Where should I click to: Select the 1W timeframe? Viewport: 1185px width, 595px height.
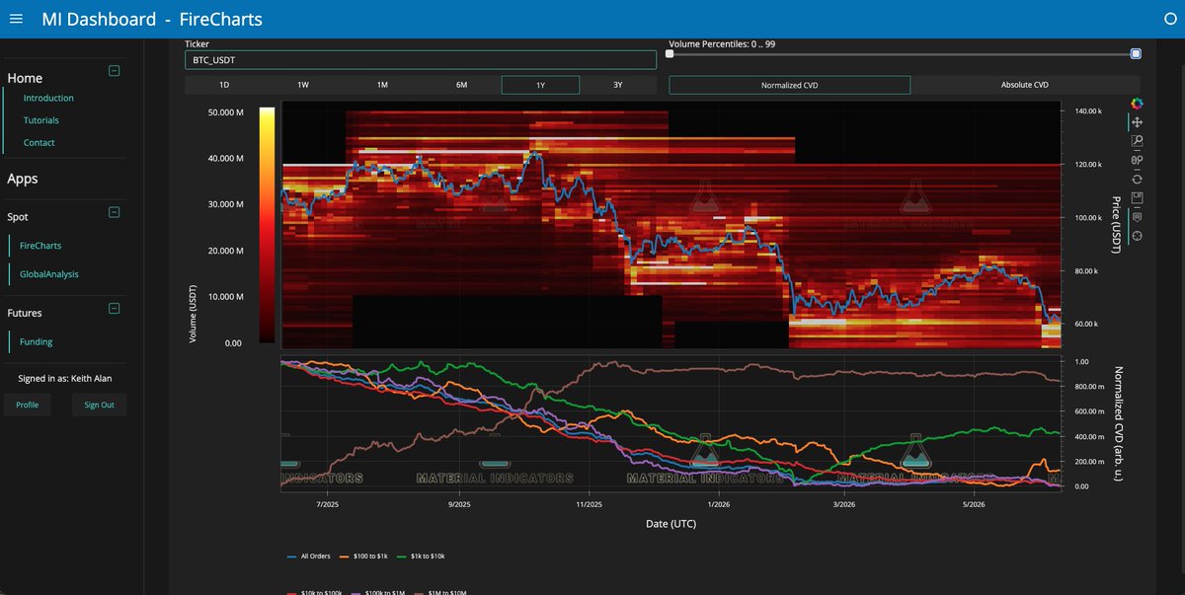303,85
